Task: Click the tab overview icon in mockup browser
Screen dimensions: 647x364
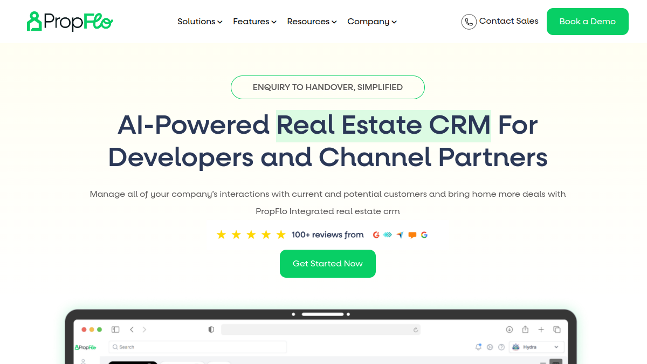Action: [557, 329]
